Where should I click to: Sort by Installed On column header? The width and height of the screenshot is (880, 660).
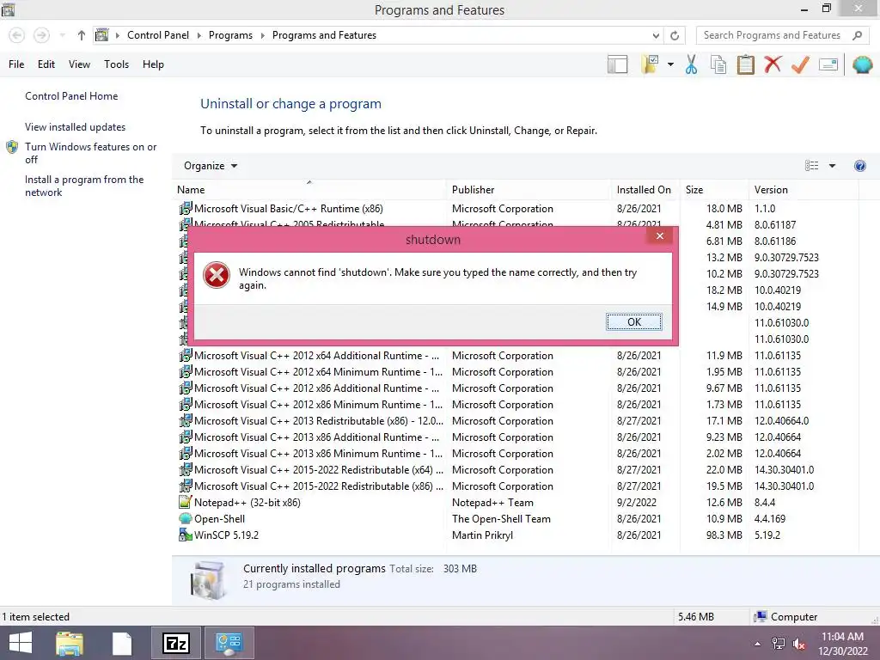[x=644, y=190]
